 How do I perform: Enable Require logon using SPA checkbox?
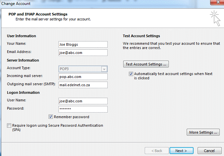(9, 125)
